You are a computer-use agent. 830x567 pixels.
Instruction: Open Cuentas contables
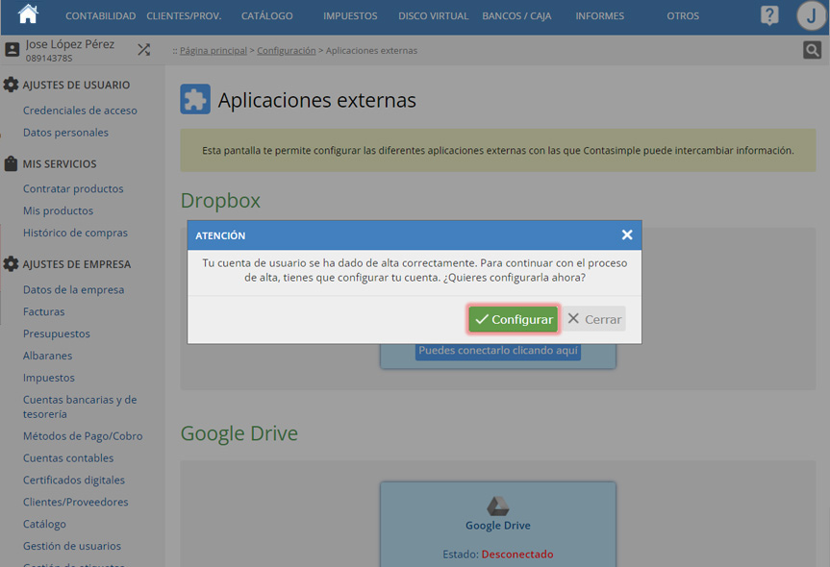(68, 458)
